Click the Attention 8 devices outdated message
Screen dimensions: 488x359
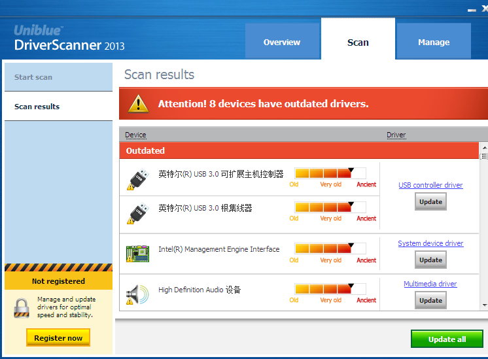tap(263, 103)
